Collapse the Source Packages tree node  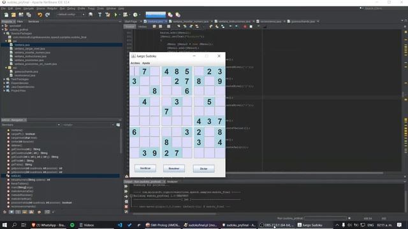tap(4, 34)
